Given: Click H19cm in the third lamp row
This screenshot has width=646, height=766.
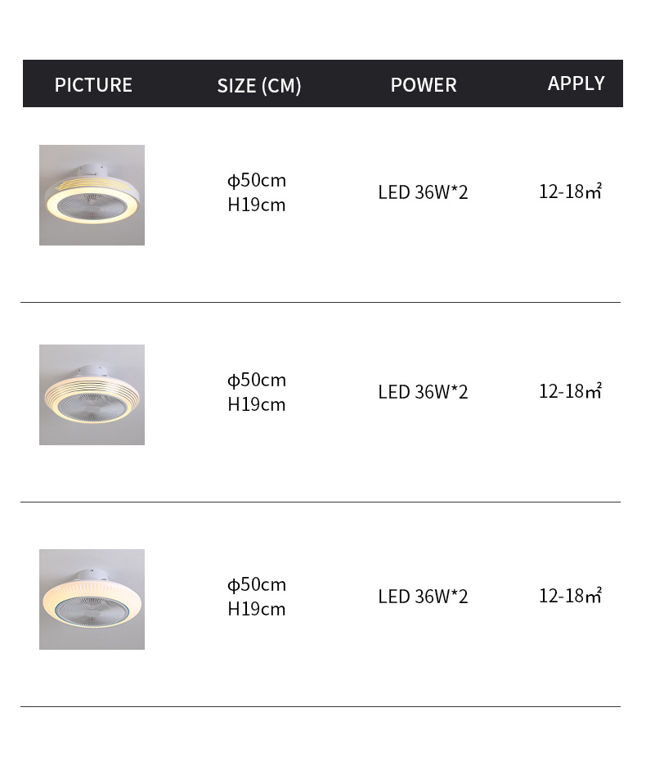Looking at the screenshot, I should (257, 609).
